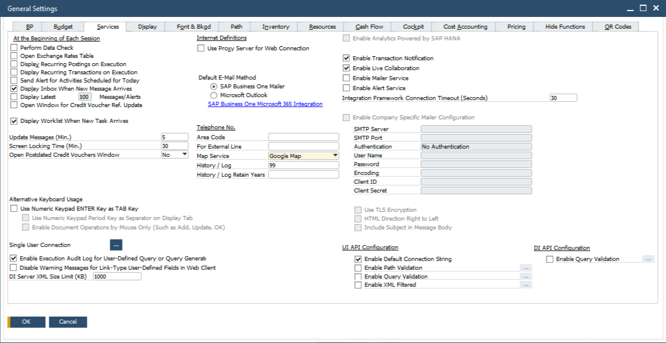Tick Perform Data Check checkbox
666x343 pixels.
click(14, 47)
